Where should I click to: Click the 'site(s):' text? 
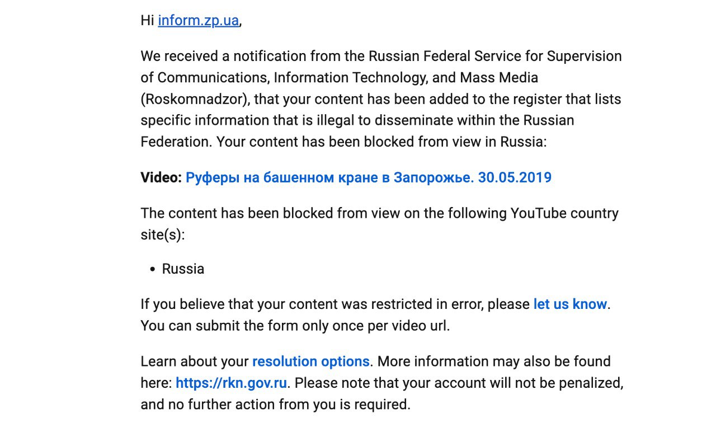(162, 235)
